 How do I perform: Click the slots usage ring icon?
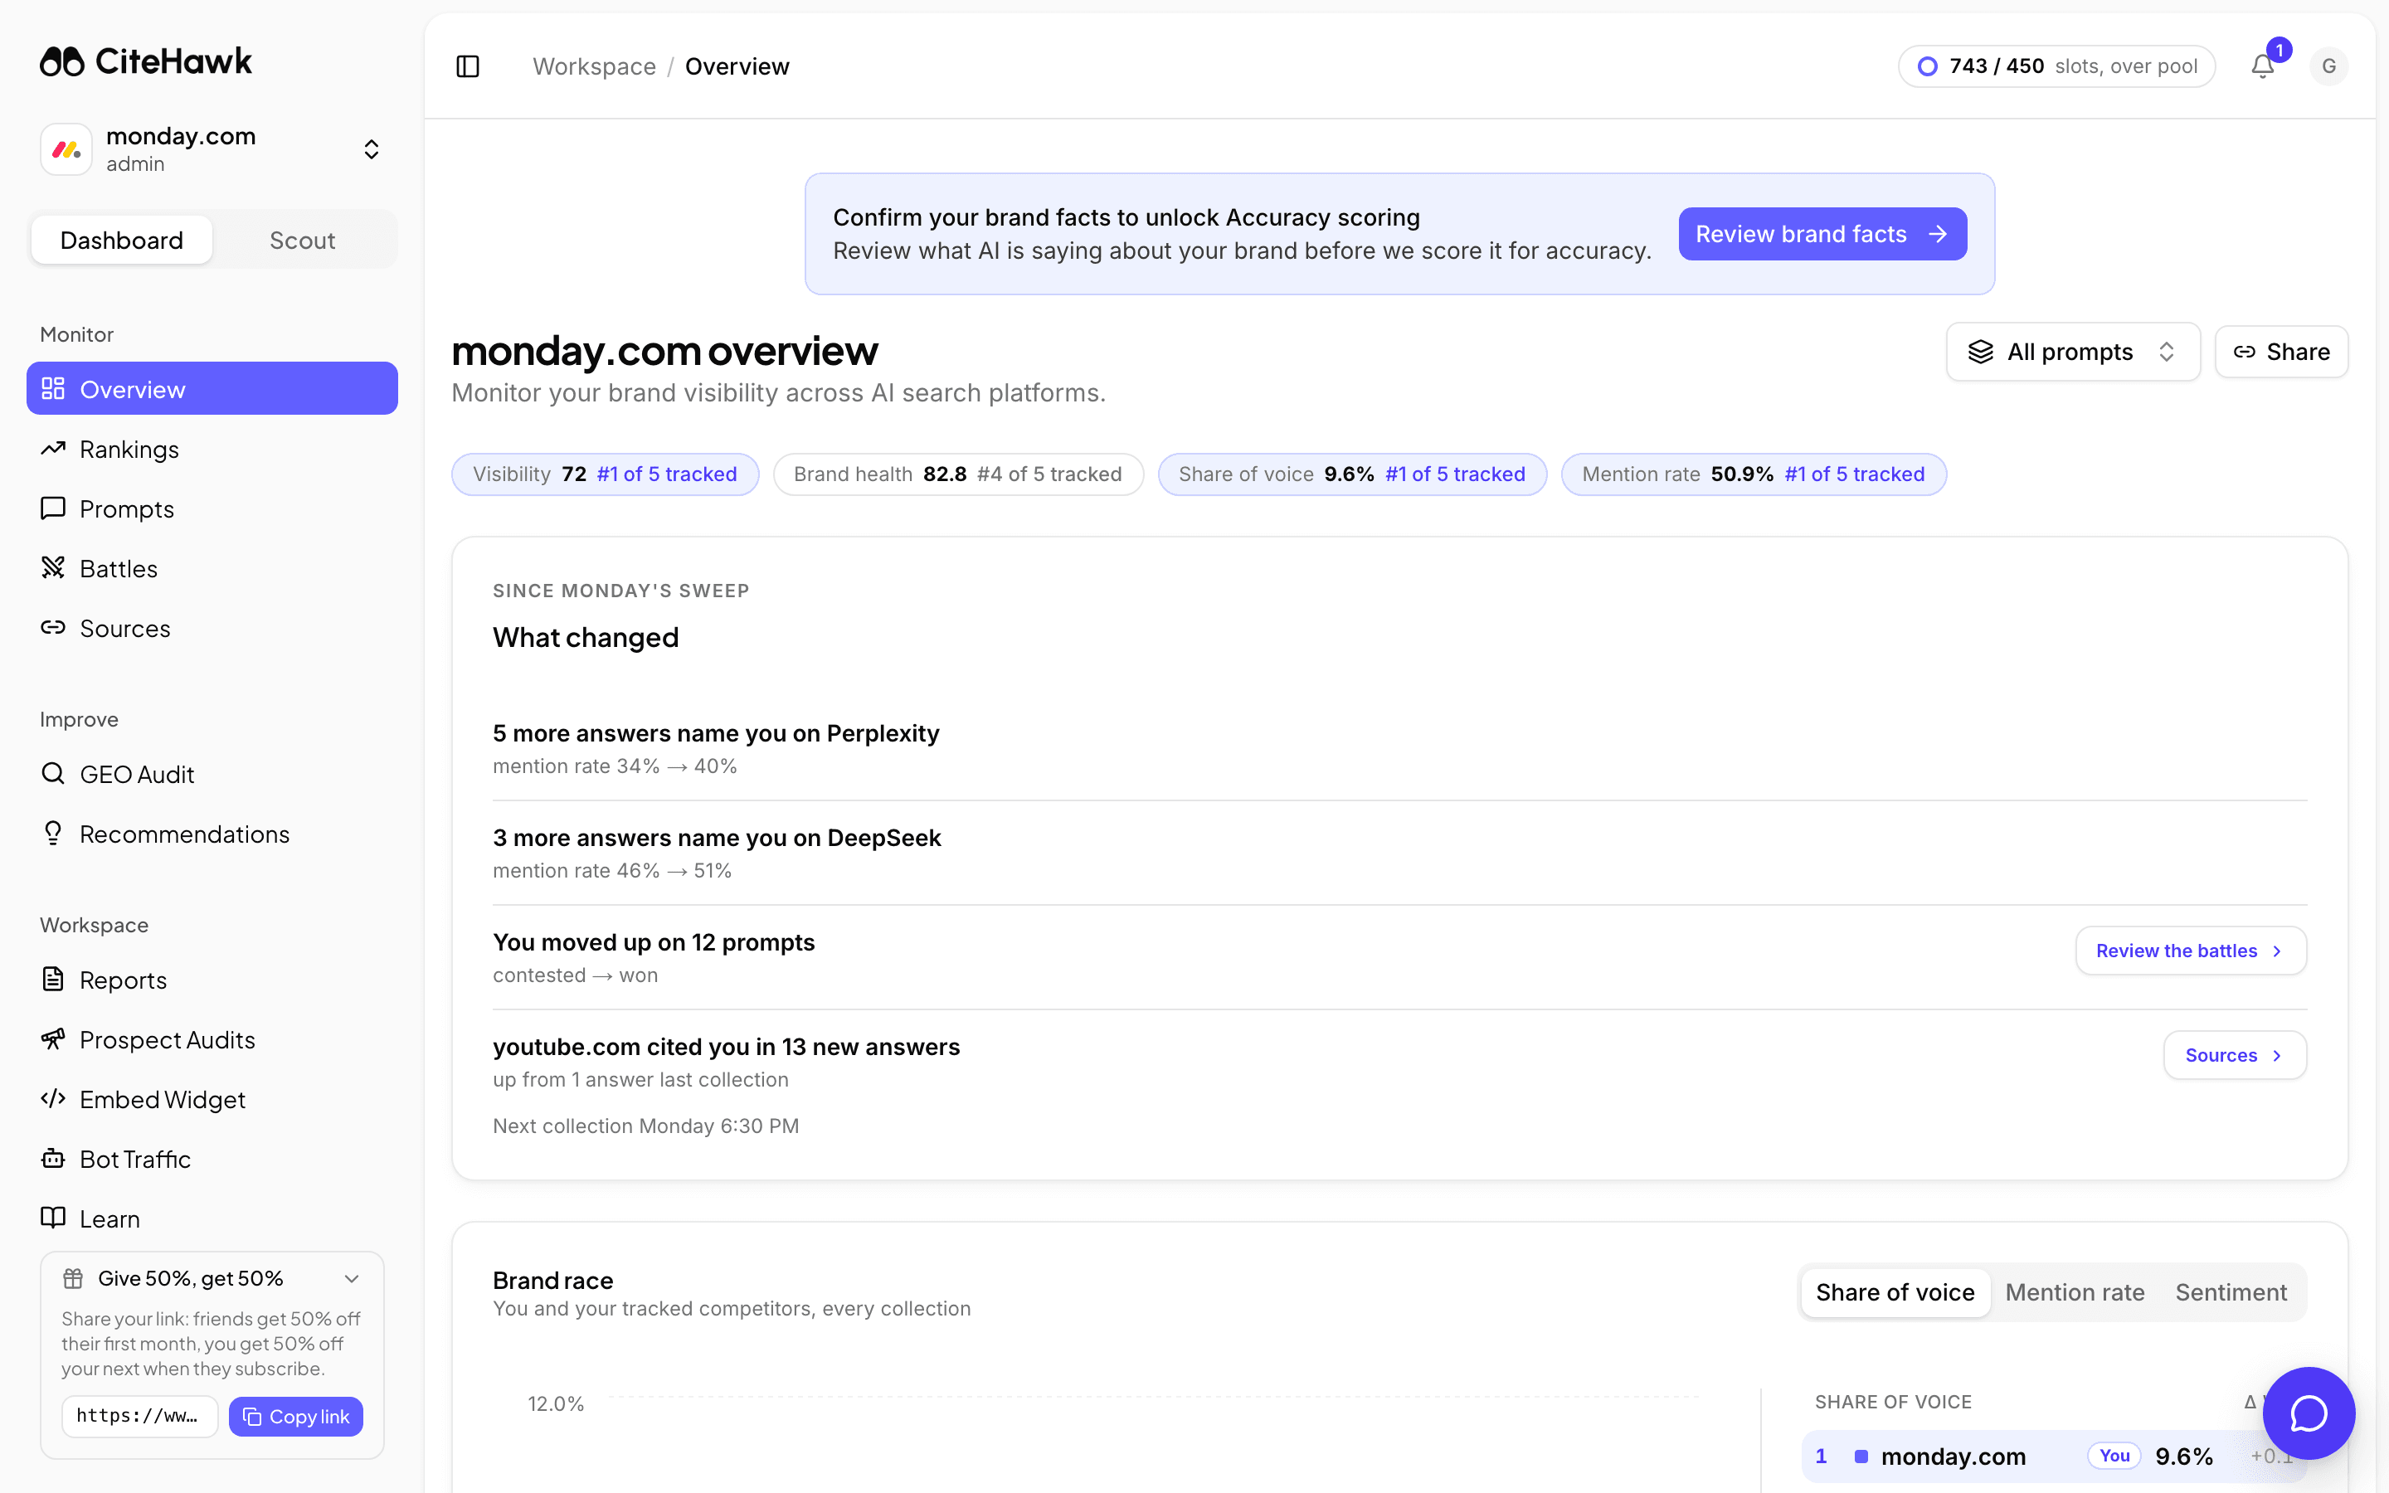coord(1927,66)
